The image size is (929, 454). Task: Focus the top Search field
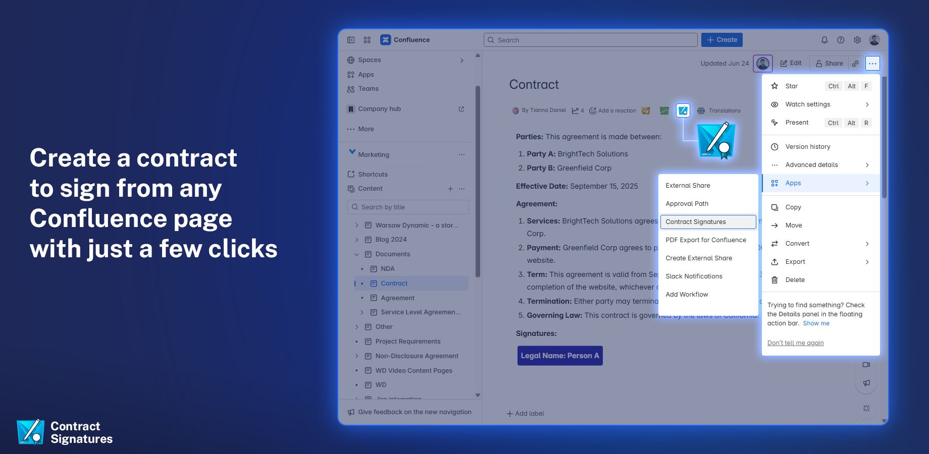coord(590,40)
